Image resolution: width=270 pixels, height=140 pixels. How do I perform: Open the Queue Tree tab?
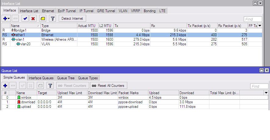coord(66,78)
